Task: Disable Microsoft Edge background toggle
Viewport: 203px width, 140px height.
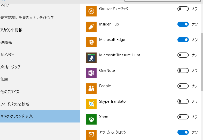Action: pyautogui.click(x=183, y=40)
